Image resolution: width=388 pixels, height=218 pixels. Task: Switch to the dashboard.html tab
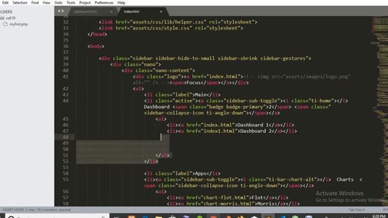[x=86, y=12]
